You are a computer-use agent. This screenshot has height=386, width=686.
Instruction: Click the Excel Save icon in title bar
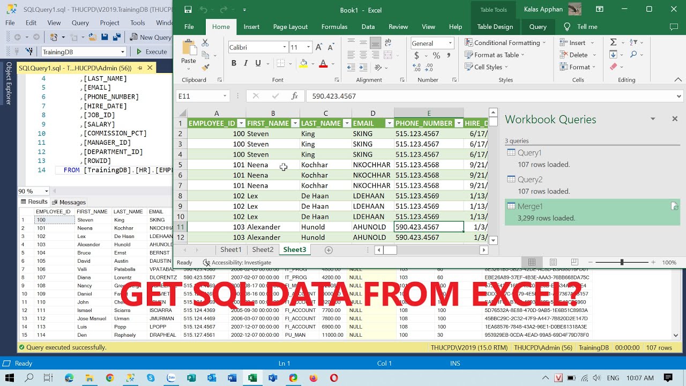[x=188, y=10]
